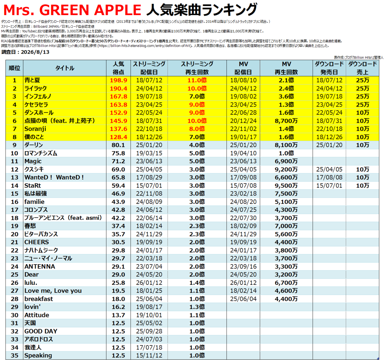Image resolution: width=385 pixels, height=360 pixels.
Task: Click the song title 'インフェルノ'
Action: point(64,96)
